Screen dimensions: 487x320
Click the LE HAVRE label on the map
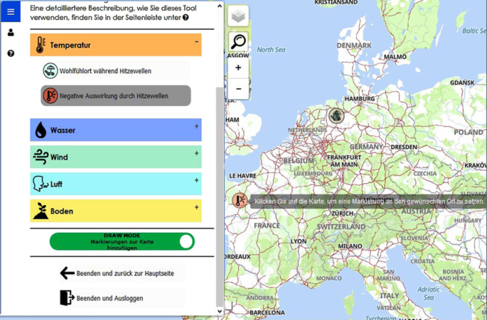tap(242, 176)
